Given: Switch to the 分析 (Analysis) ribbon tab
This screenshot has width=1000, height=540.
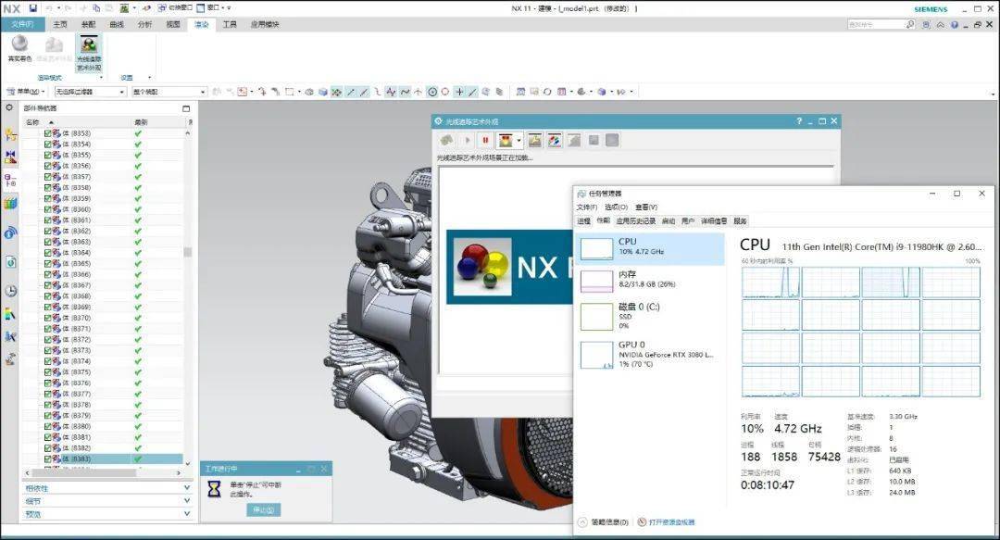Looking at the screenshot, I should click(x=144, y=24).
